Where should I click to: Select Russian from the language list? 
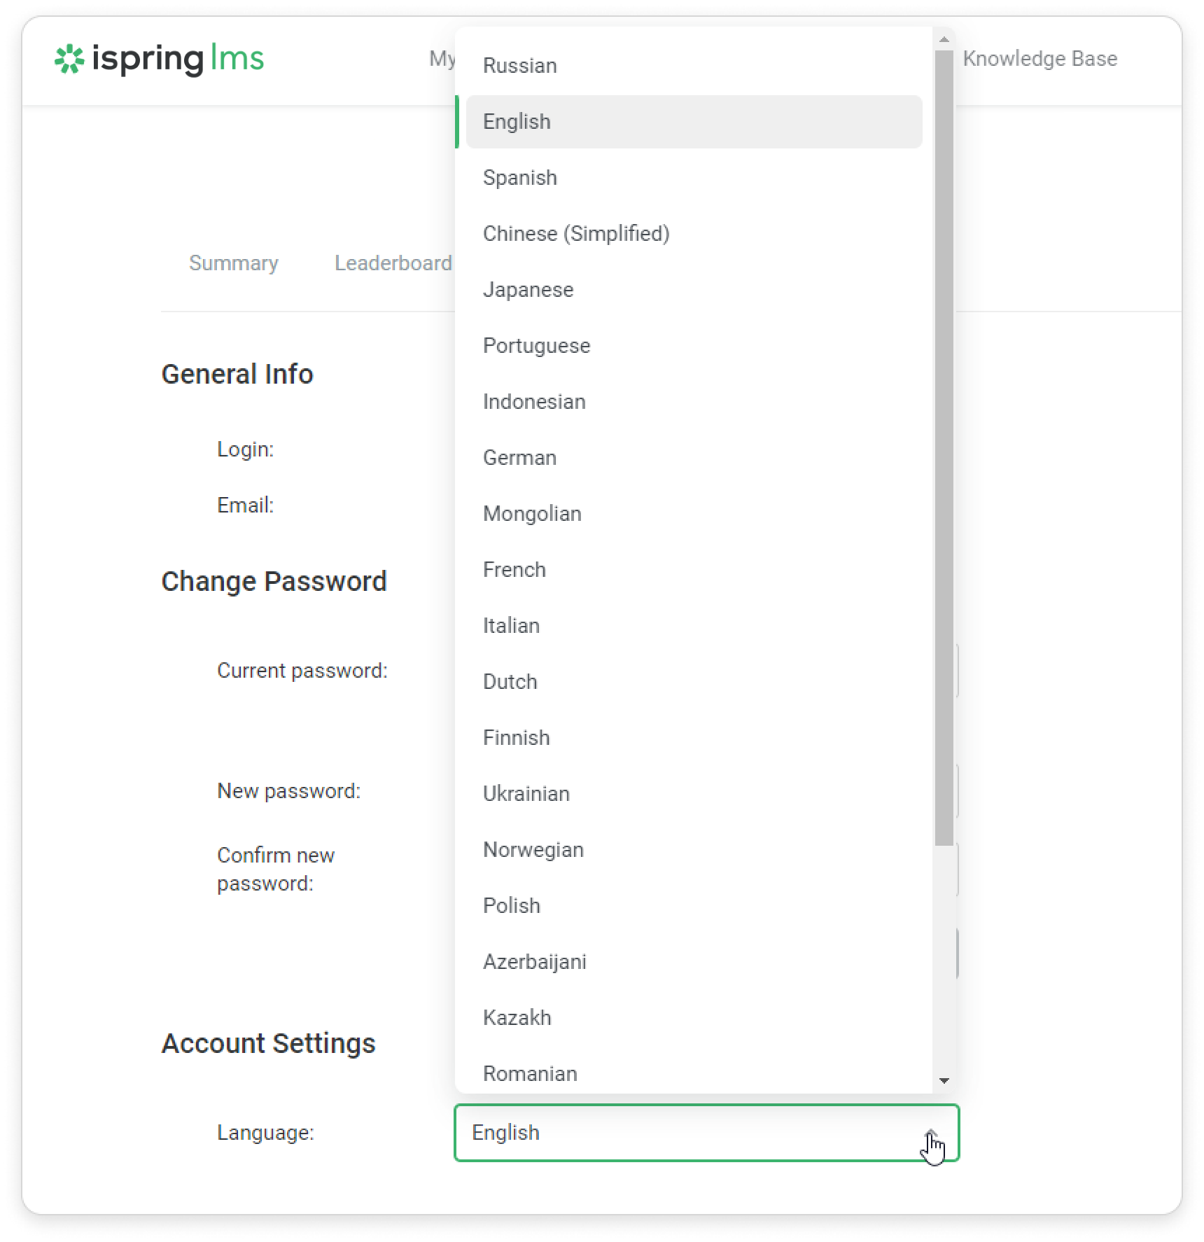click(520, 66)
